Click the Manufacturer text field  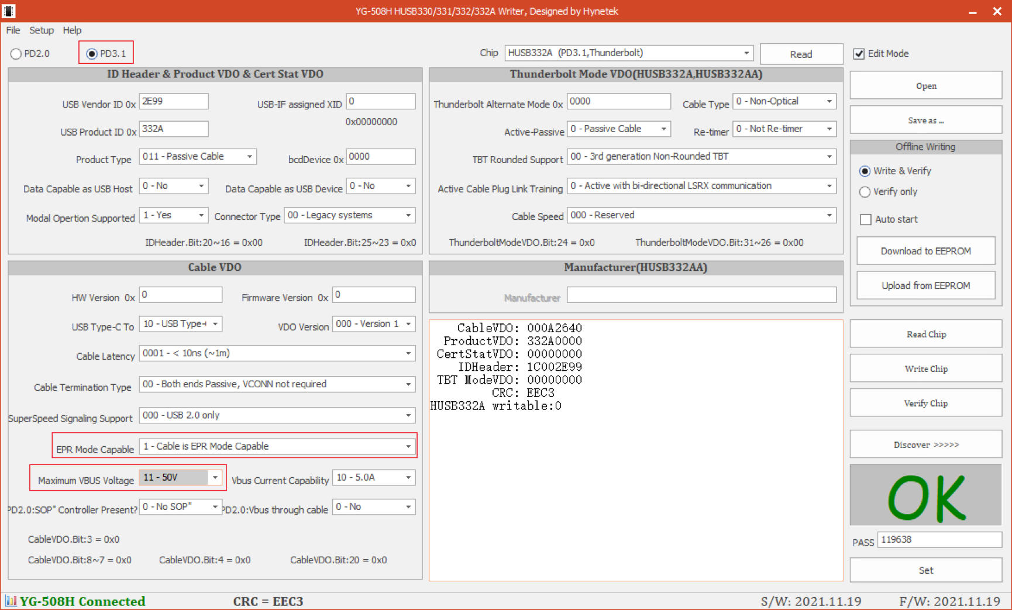click(701, 295)
